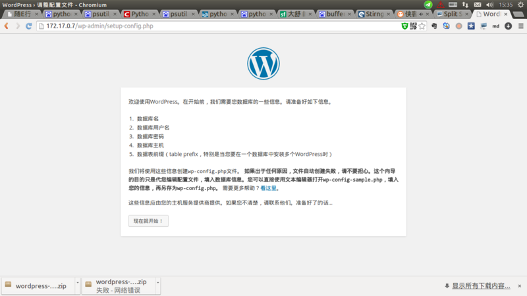Open the Telegram indicator in system tray
Image resolution: width=527 pixels, height=296 pixels.
(428, 5)
